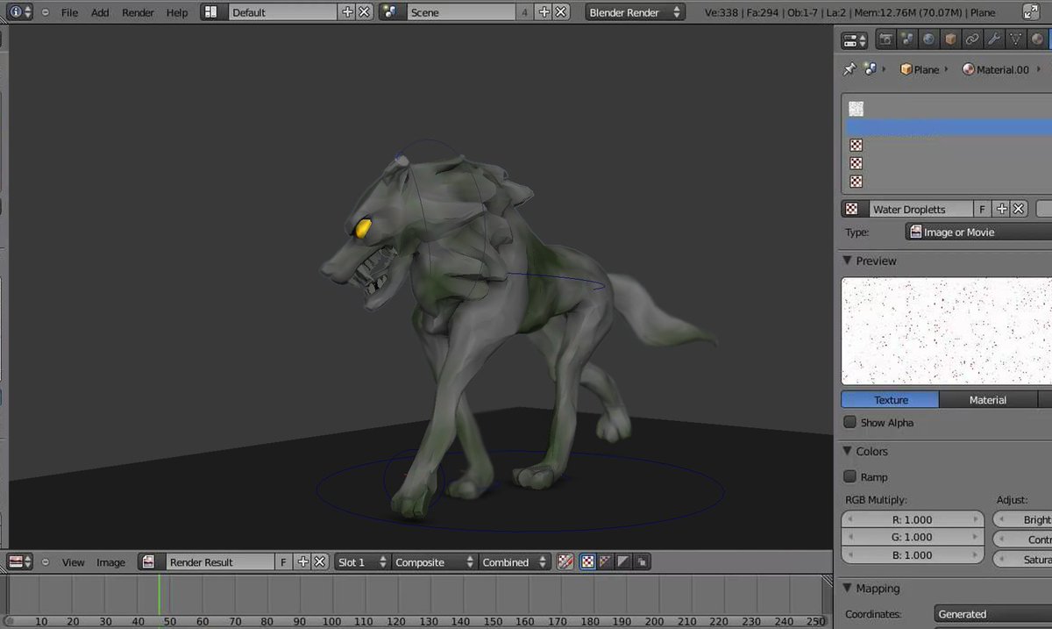This screenshot has height=629, width=1052.
Task: Enable the Ramp checkbox under Colors
Action: [849, 476]
